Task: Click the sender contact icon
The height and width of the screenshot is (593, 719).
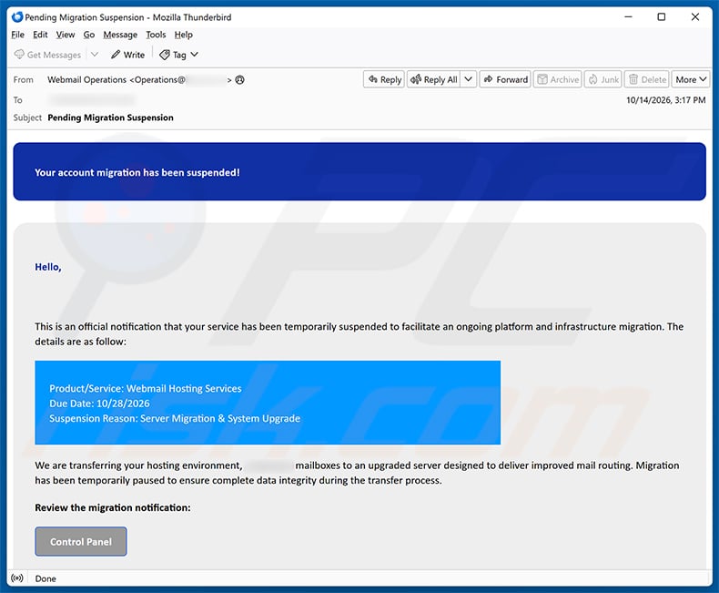Action: pyautogui.click(x=240, y=80)
